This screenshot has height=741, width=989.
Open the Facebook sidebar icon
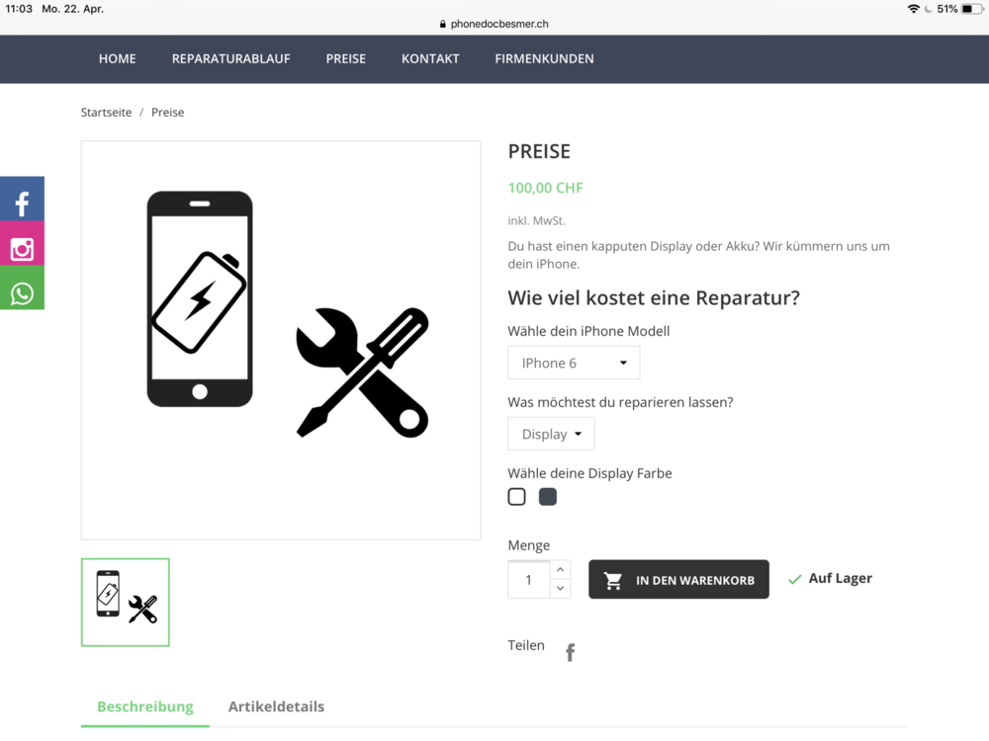coord(22,202)
